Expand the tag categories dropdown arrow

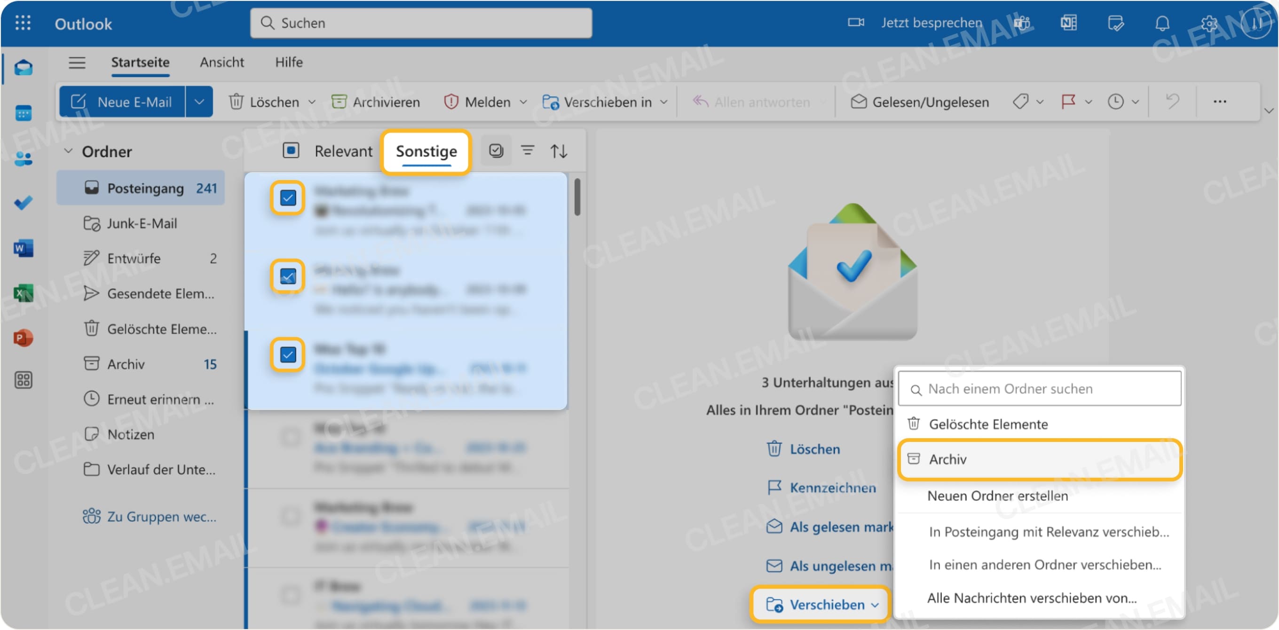click(x=1040, y=102)
